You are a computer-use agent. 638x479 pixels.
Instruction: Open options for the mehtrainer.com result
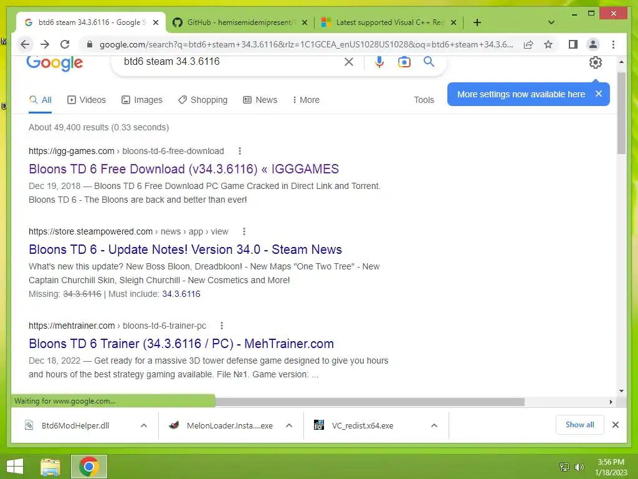pos(222,326)
